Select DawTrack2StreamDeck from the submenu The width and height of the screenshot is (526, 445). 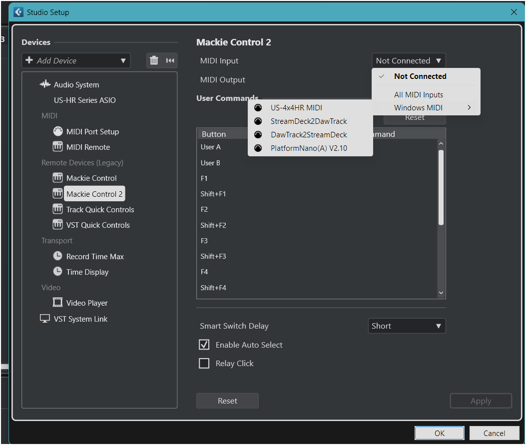coord(310,134)
